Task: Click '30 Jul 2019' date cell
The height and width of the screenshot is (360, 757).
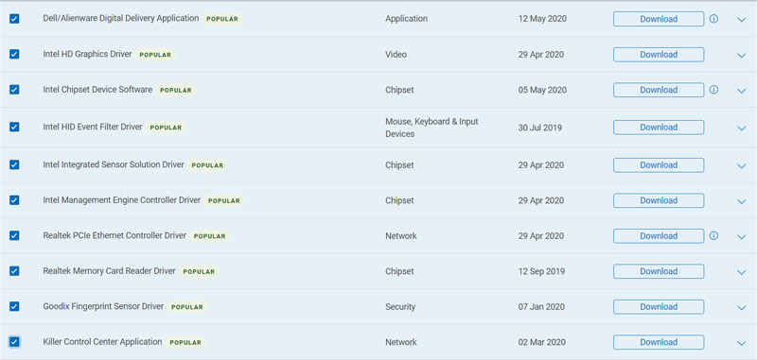Action: tap(540, 128)
